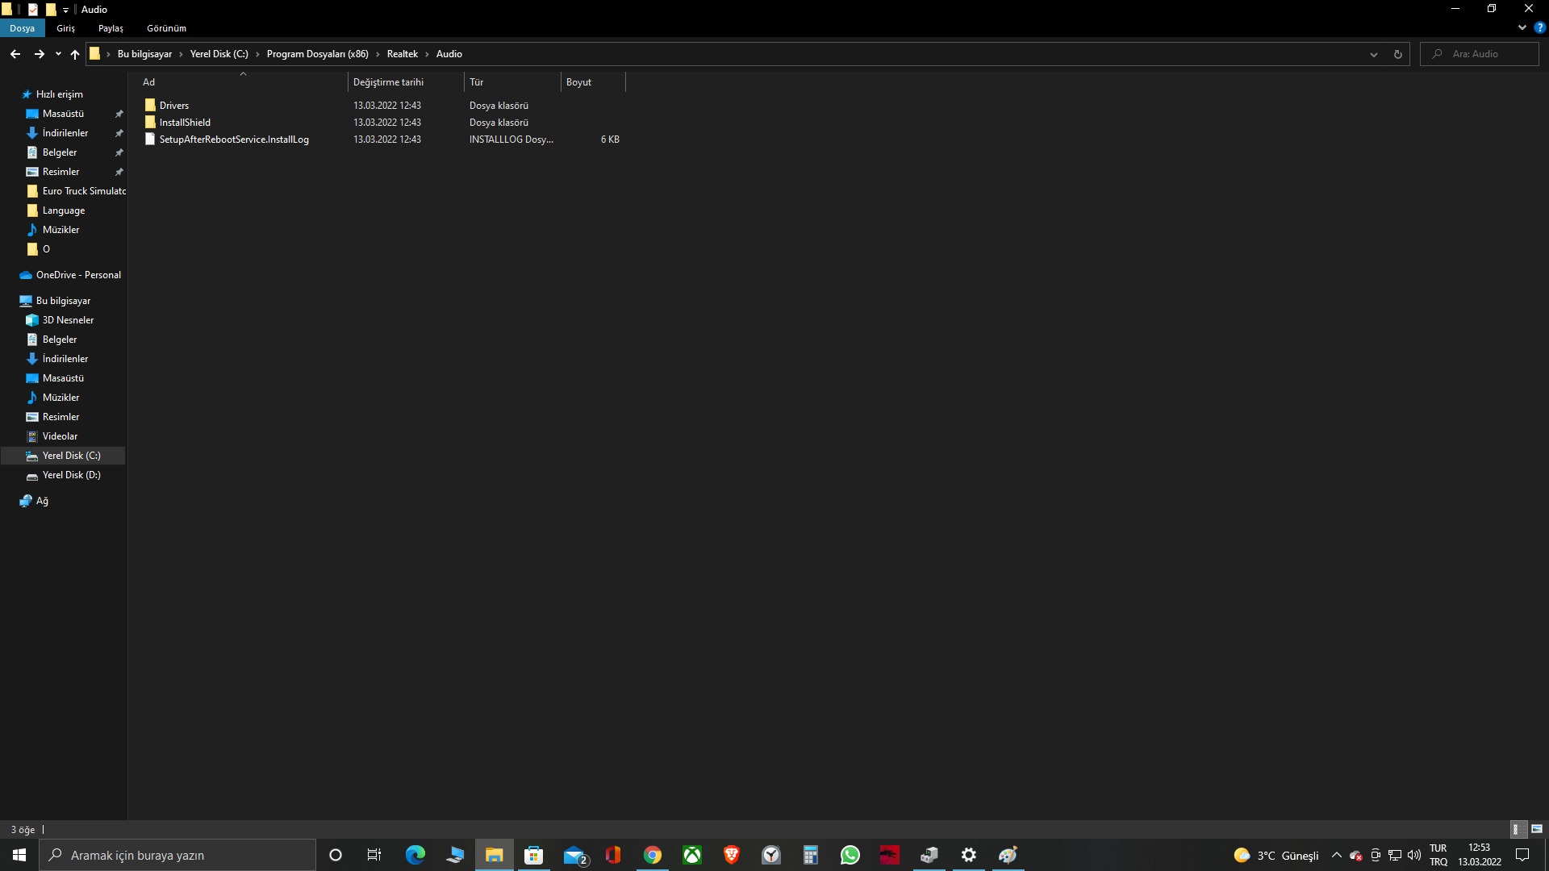Open address bar history dropdown
Image resolution: width=1549 pixels, height=871 pixels.
click(1373, 54)
